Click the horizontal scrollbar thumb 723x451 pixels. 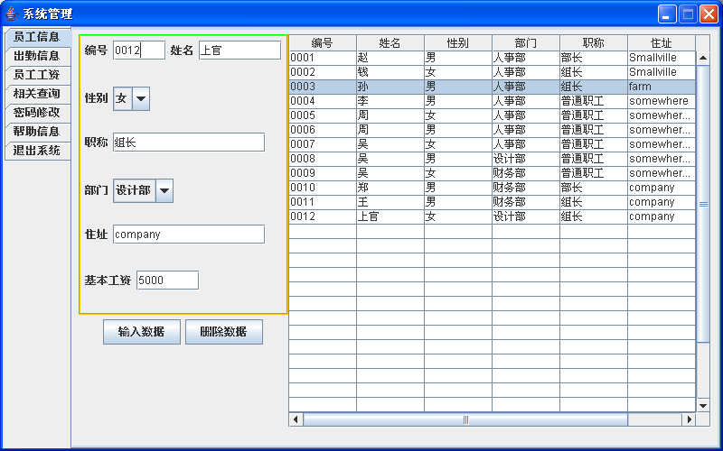point(465,419)
